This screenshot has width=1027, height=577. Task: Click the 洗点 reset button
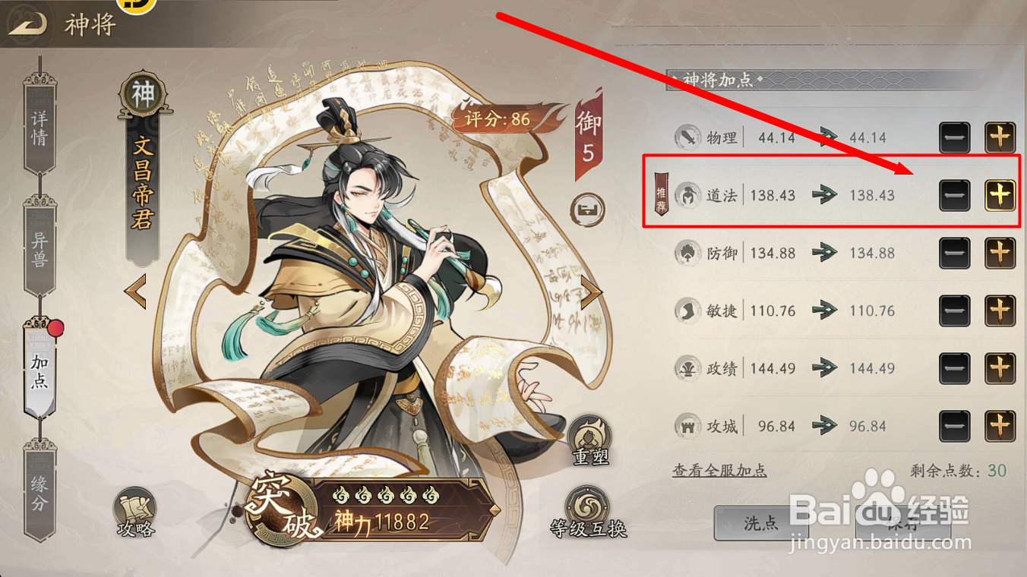(x=761, y=523)
